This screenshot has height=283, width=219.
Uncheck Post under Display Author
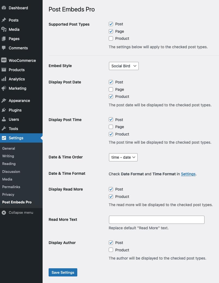click(111, 243)
